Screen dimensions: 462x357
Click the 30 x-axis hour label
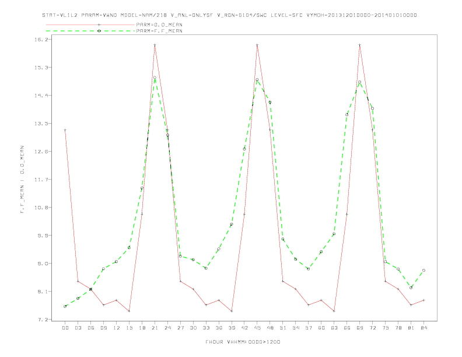click(193, 328)
